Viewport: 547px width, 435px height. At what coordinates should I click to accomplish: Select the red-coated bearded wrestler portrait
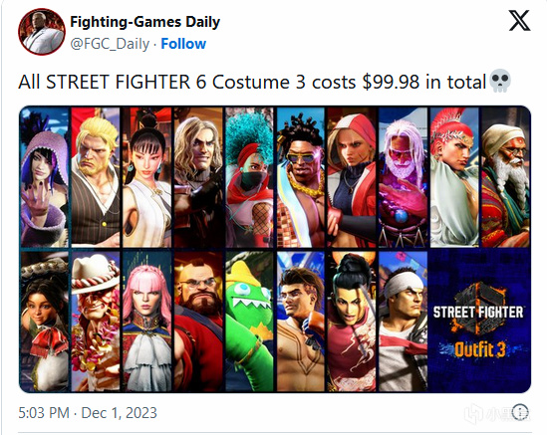tap(198, 321)
